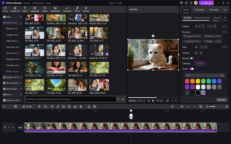
Task: Delete the selected clip with trash icon
Action: click(x=16, y=107)
